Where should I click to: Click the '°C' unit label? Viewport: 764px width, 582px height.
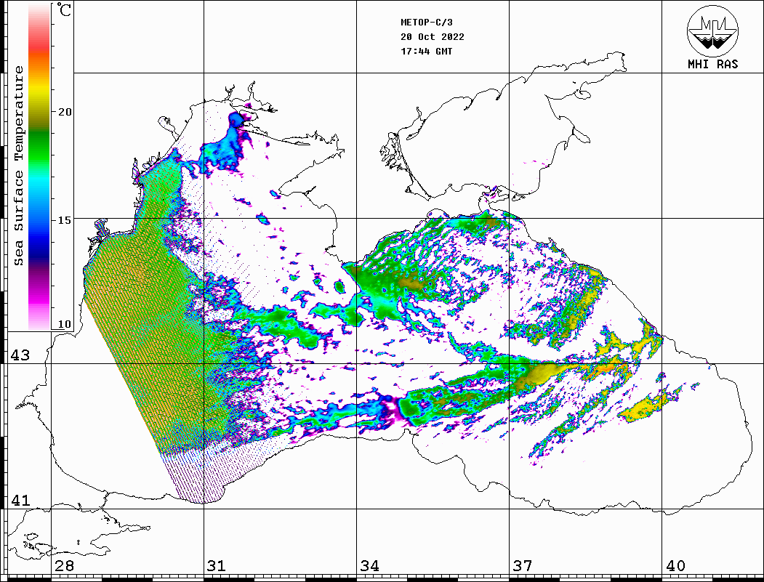[x=64, y=9]
